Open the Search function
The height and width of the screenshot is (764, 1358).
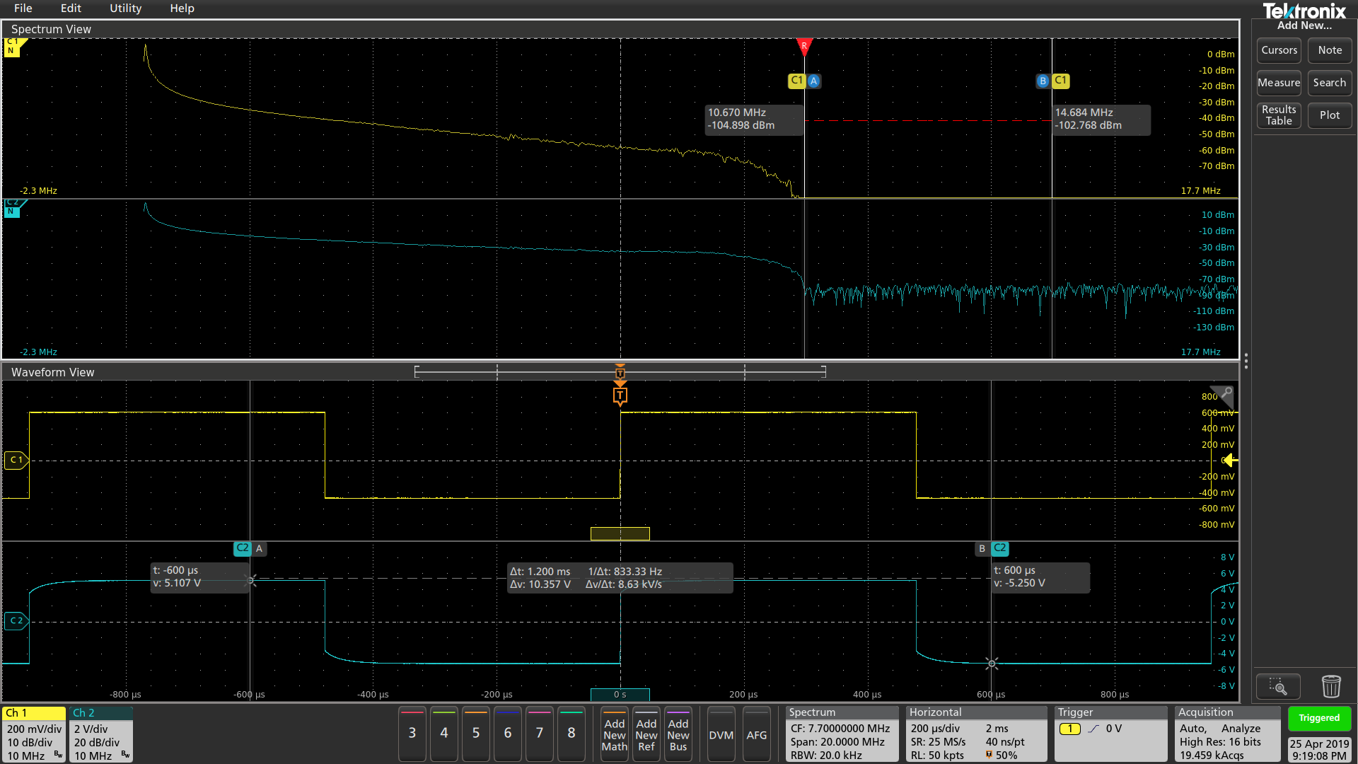pyautogui.click(x=1330, y=83)
